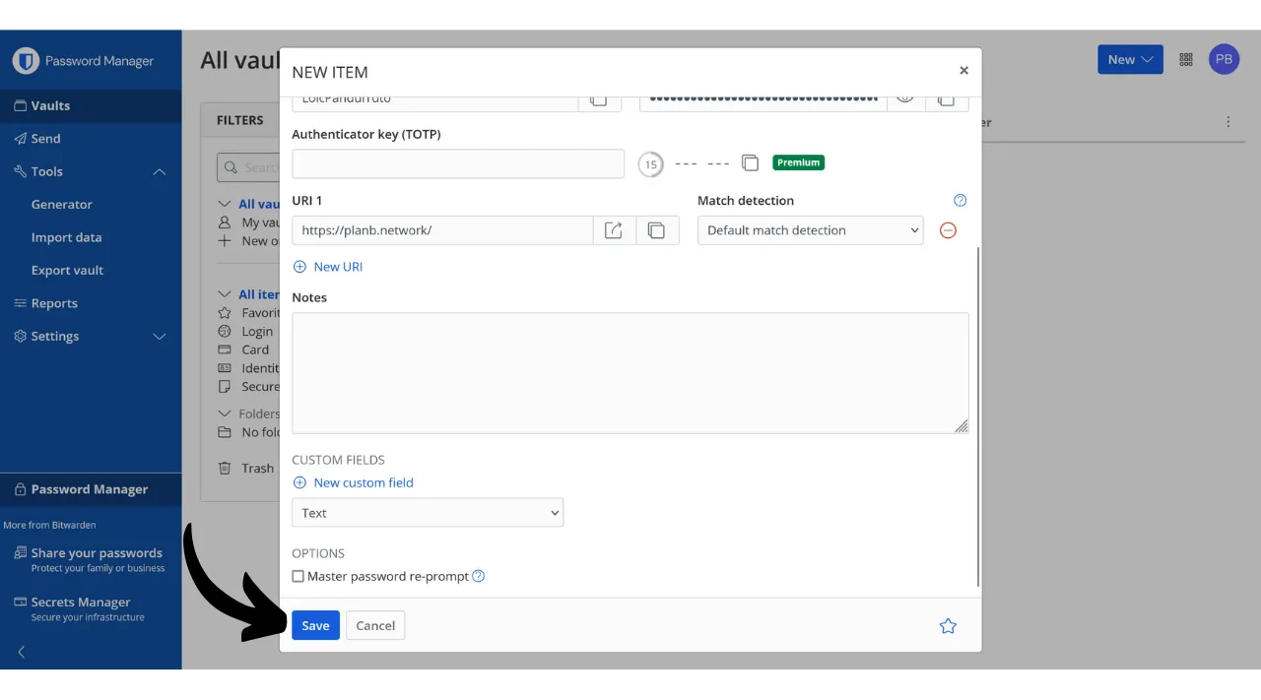The height and width of the screenshot is (700, 1261).
Task: Open the apps grid icon
Action: pyautogui.click(x=1186, y=60)
